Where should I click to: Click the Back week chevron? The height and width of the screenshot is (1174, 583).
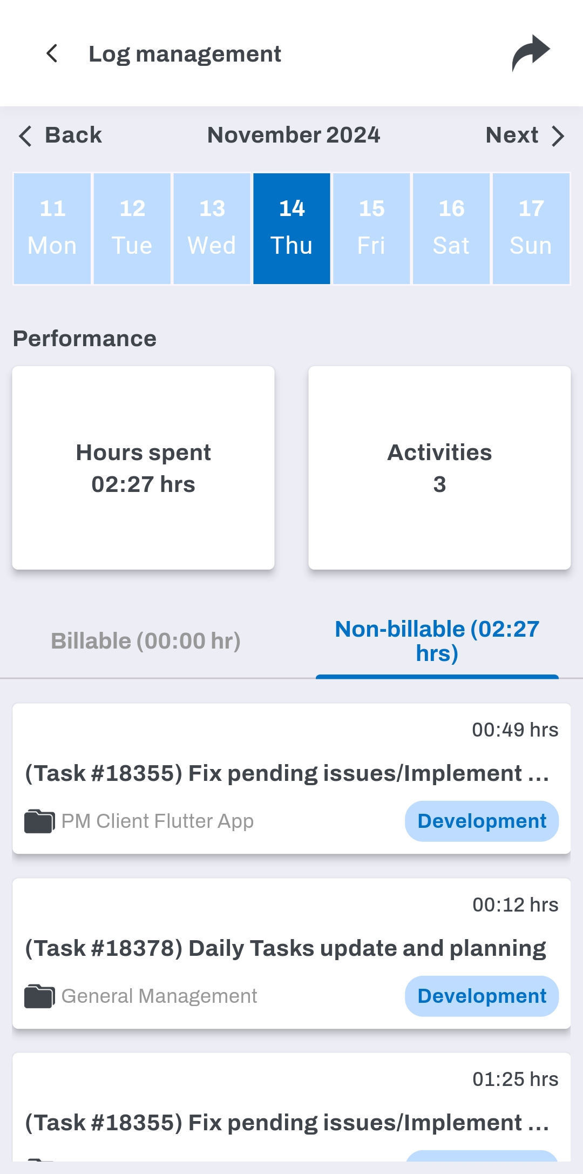[x=26, y=136]
